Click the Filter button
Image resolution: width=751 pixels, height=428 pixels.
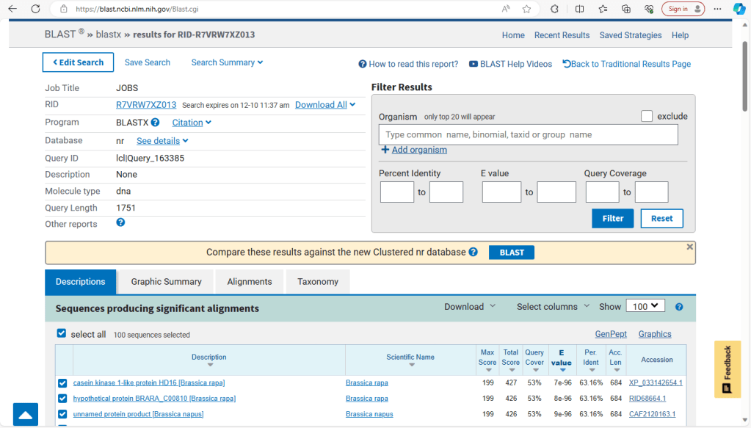(612, 218)
